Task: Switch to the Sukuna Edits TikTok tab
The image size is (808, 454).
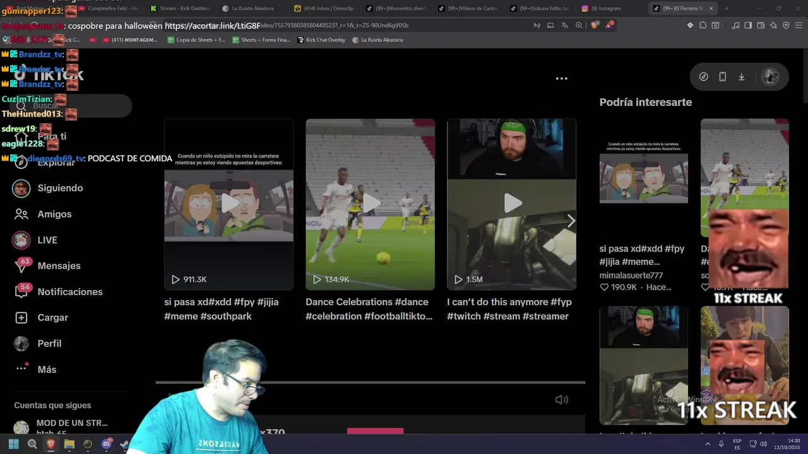Action: [x=540, y=8]
